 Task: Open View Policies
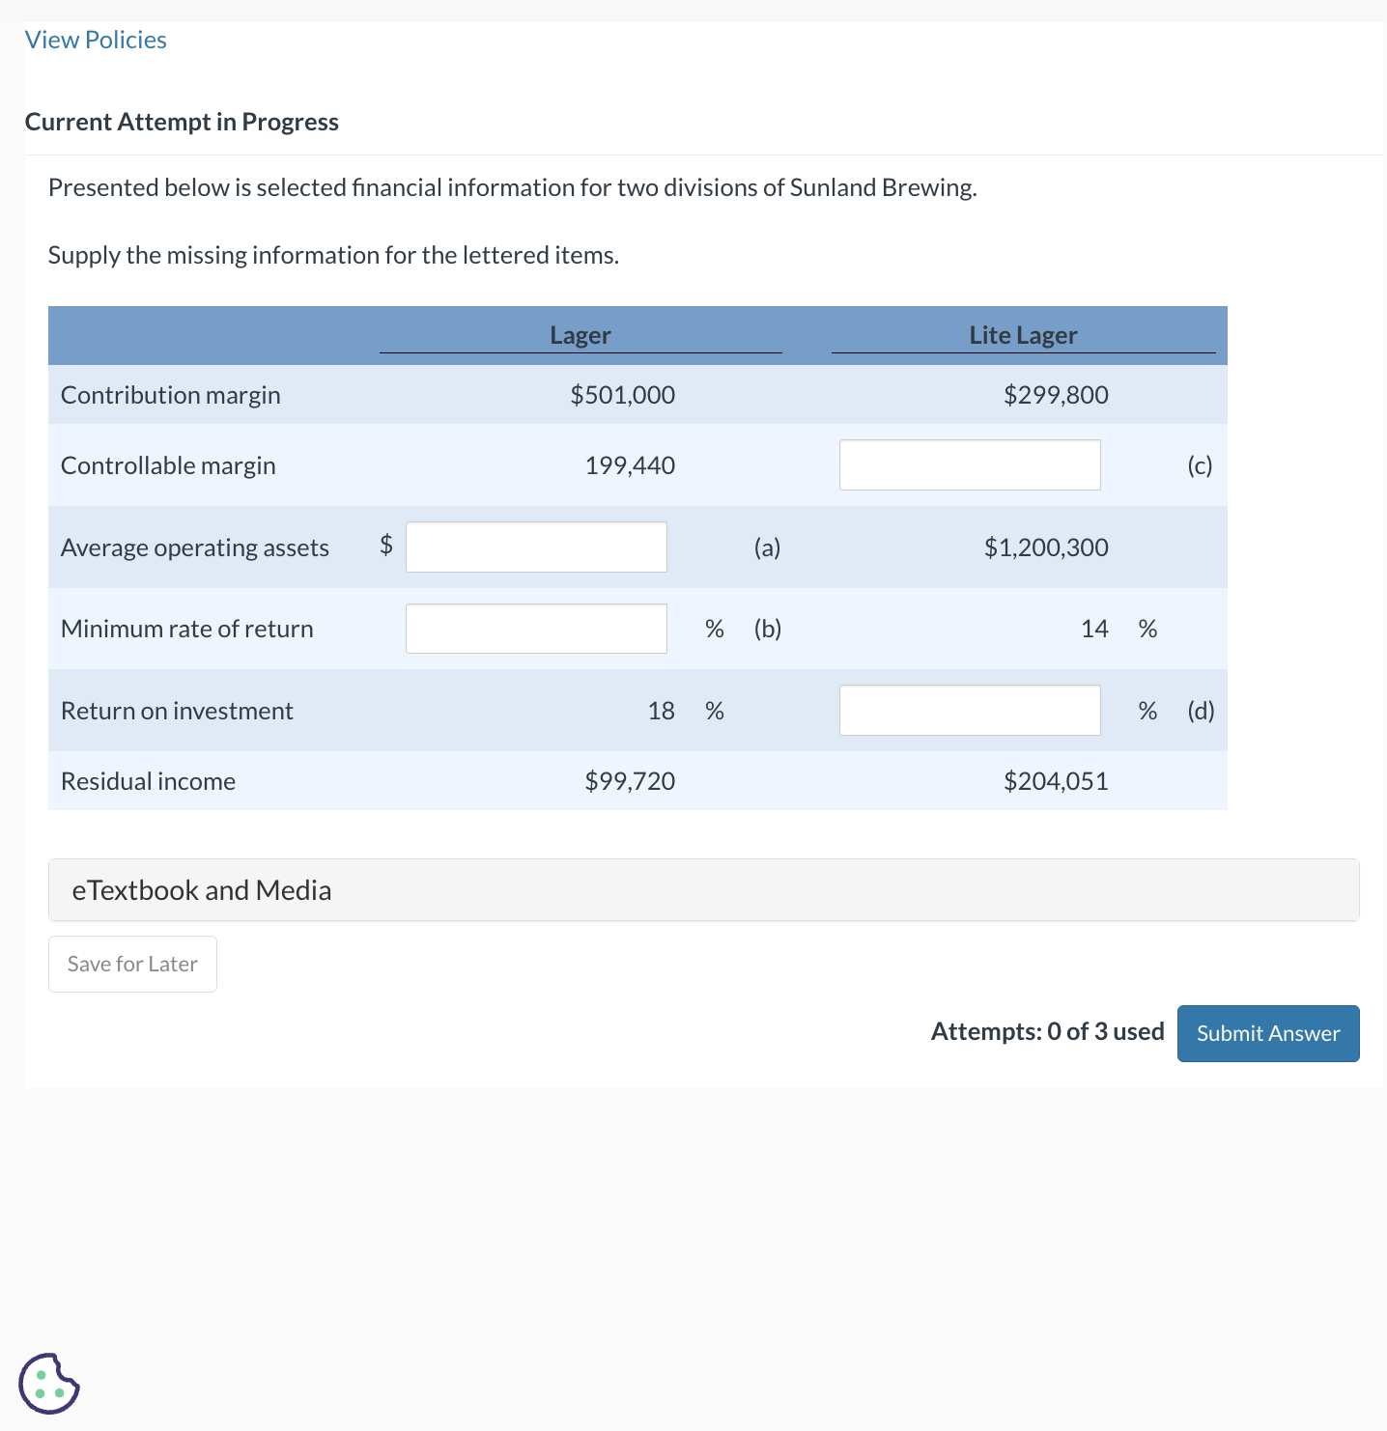point(96,40)
